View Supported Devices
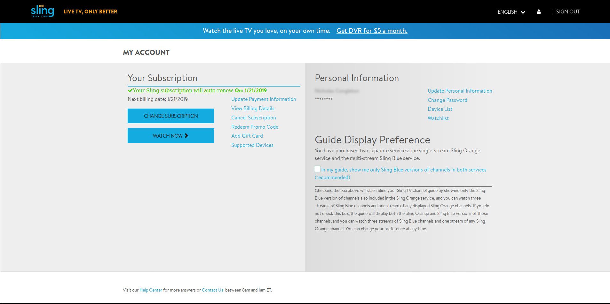 coord(252,145)
